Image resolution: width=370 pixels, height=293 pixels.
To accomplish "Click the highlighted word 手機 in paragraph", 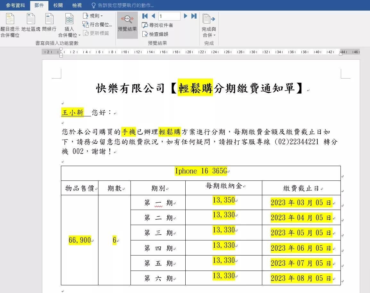I will [x=129, y=132].
